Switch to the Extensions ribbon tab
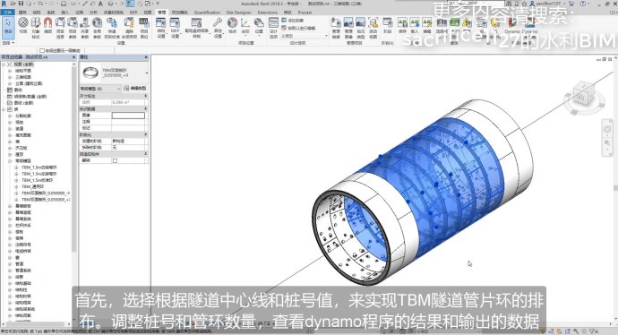The width and height of the screenshot is (618, 335). (267, 13)
